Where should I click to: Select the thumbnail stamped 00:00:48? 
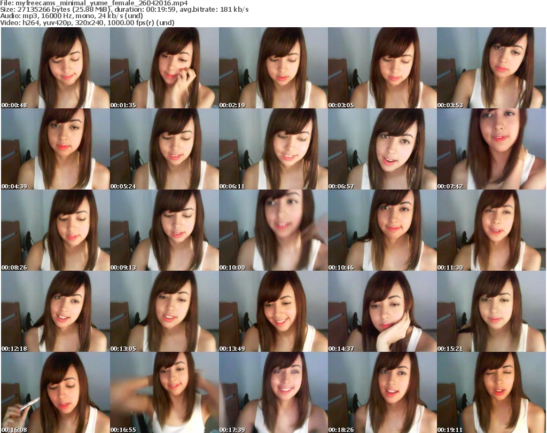[56, 68]
